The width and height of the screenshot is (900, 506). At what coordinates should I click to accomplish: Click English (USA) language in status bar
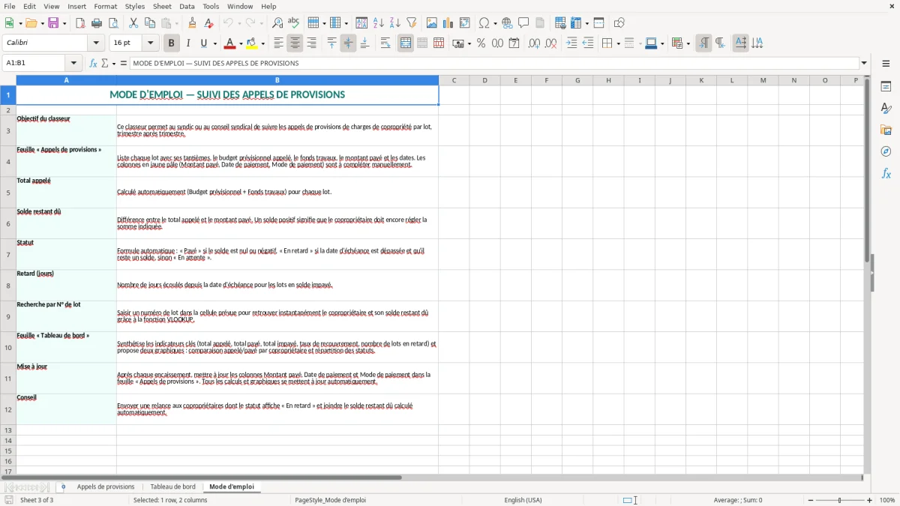coord(523,500)
